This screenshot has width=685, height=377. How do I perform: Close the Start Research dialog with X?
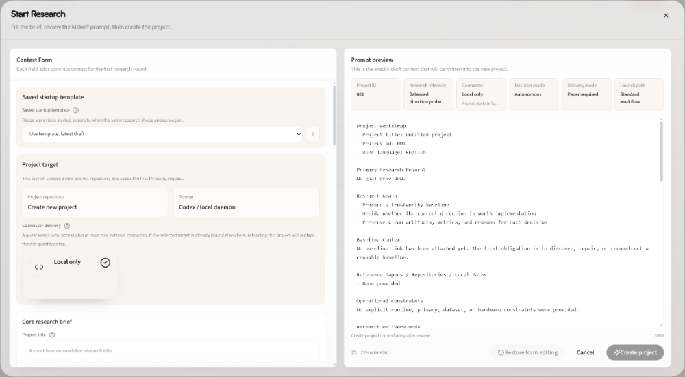tap(665, 15)
